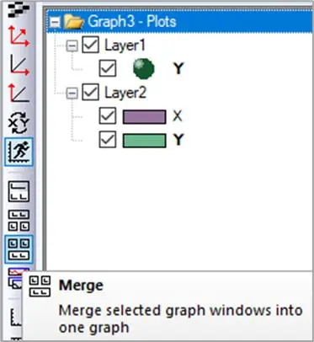Viewport: 314px width, 342px height.
Task: Toggle checkbox beside the purple X plot
Action: [108, 116]
